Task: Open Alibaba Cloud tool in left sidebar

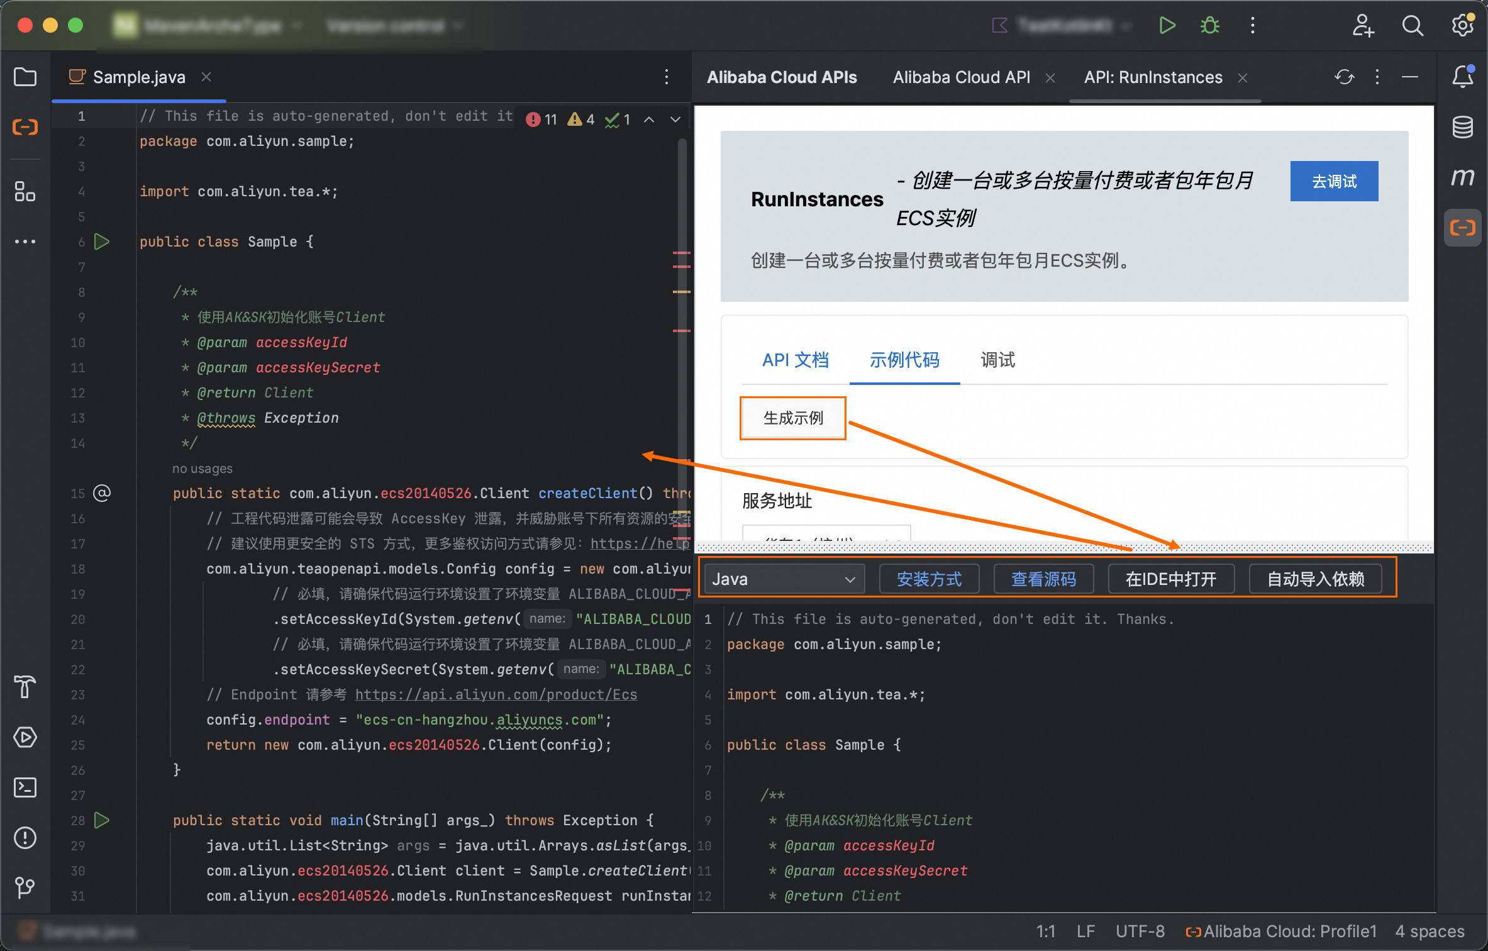Action: (x=25, y=128)
